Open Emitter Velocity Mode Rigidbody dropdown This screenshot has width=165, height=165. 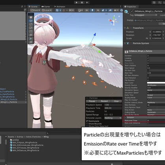click(156, 103)
